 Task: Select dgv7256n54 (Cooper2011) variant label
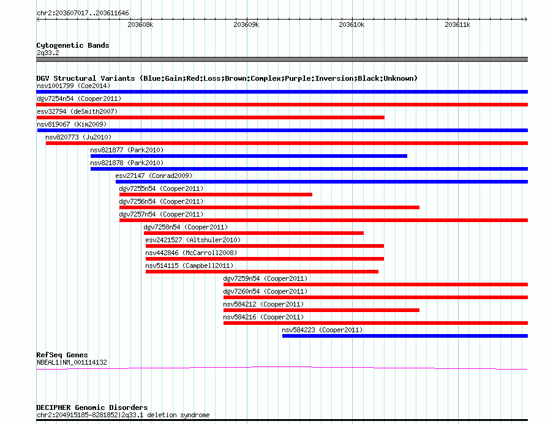(161, 201)
